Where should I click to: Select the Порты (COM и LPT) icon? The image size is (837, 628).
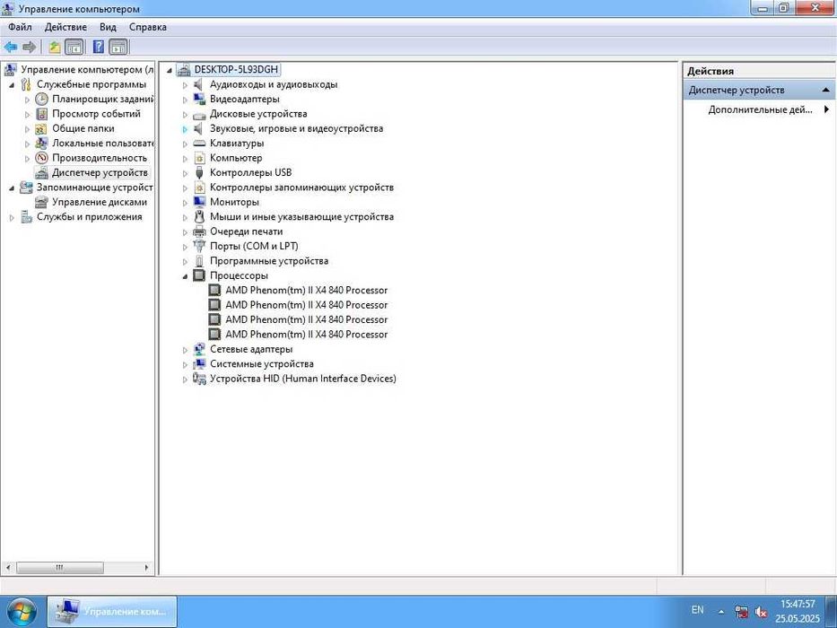[x=199, y=246]
